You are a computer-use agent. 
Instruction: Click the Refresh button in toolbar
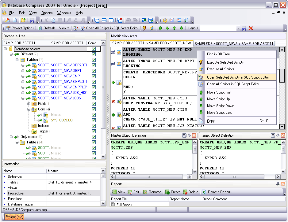pos(47,28)
